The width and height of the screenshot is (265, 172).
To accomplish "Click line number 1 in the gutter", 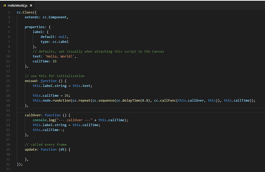I will tap(9, 13).
